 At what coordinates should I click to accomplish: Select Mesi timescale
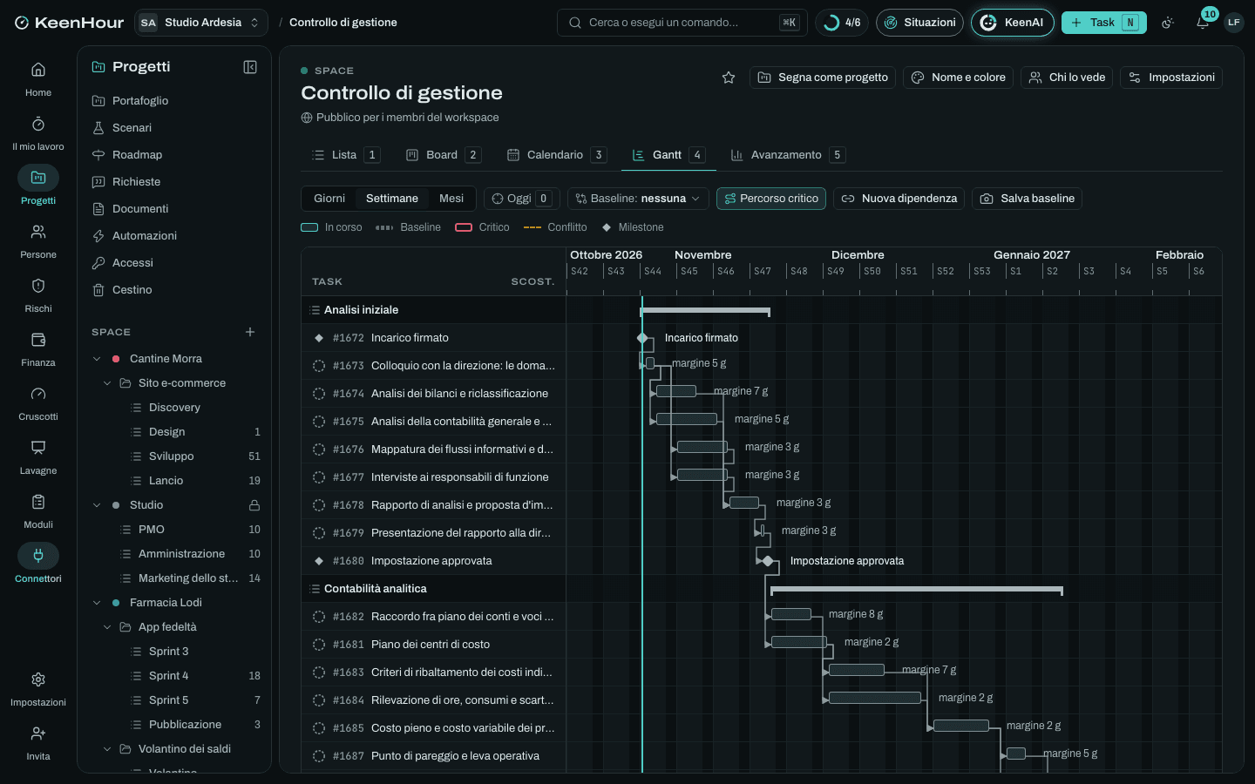click(x=451, y=199)
